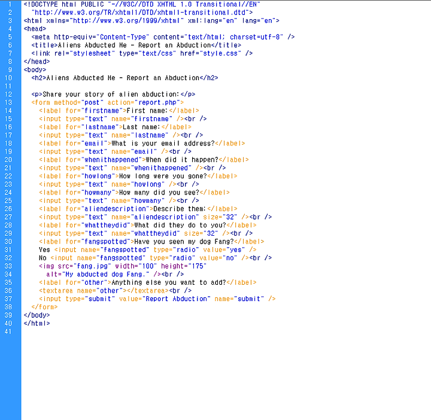The image size is (431, 420).
Task: Click the label 'When did it happen?'
Action: click(144, 160)
